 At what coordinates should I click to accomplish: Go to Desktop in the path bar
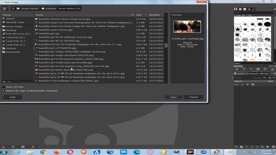click(49, 9)
